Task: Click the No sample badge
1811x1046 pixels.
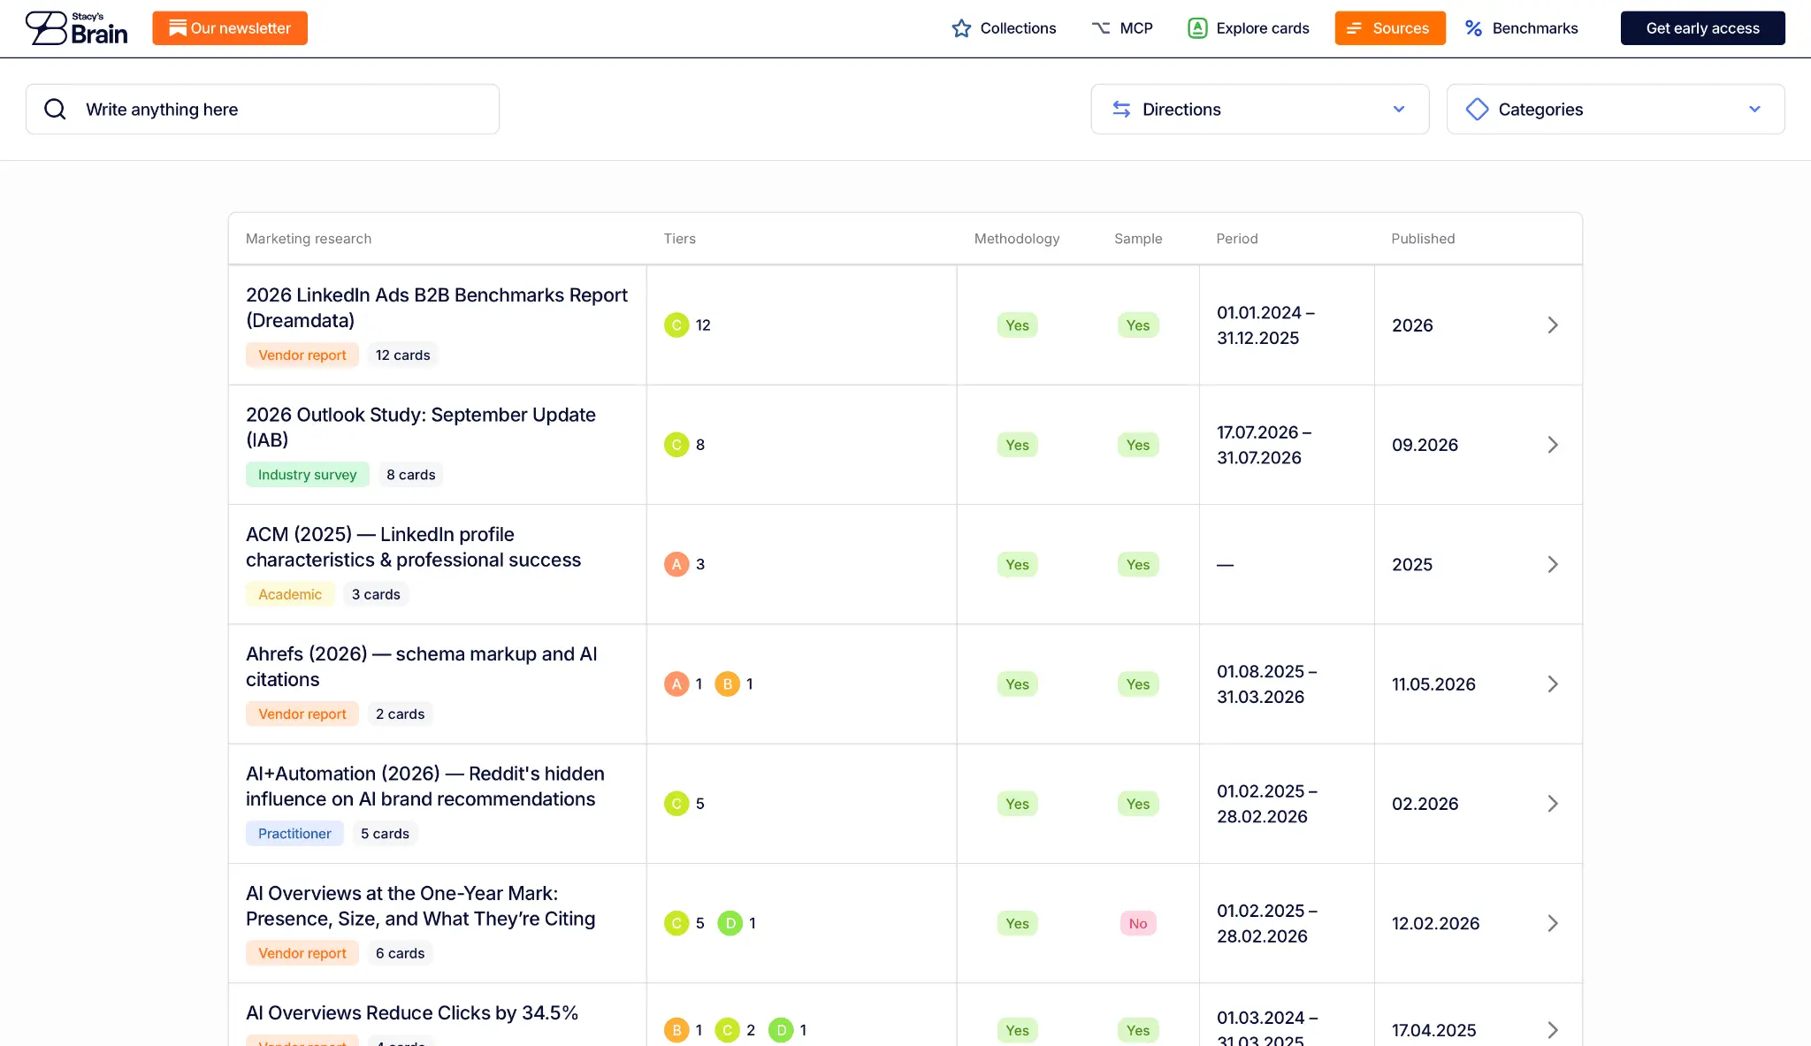Action: pos(1138,923)
